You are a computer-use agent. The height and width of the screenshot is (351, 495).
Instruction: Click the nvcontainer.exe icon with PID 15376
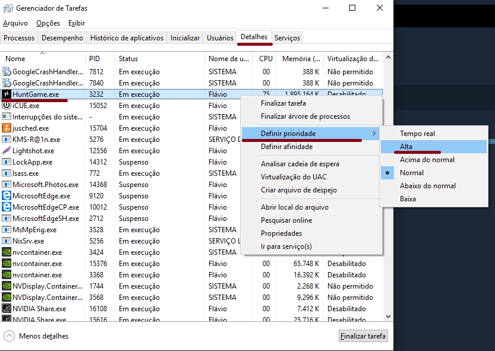(7, 263)
